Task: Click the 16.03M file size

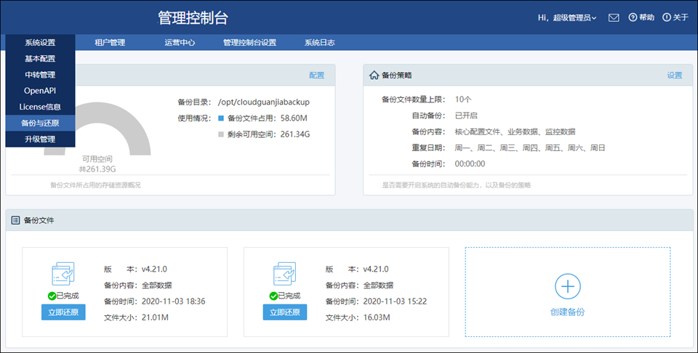Action: point(377,317)
